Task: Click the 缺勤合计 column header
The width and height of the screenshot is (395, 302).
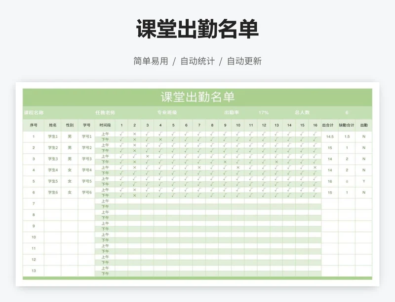Action: click(347, 125)
